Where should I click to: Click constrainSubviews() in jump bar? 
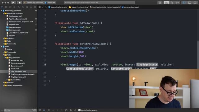(130, 7)
